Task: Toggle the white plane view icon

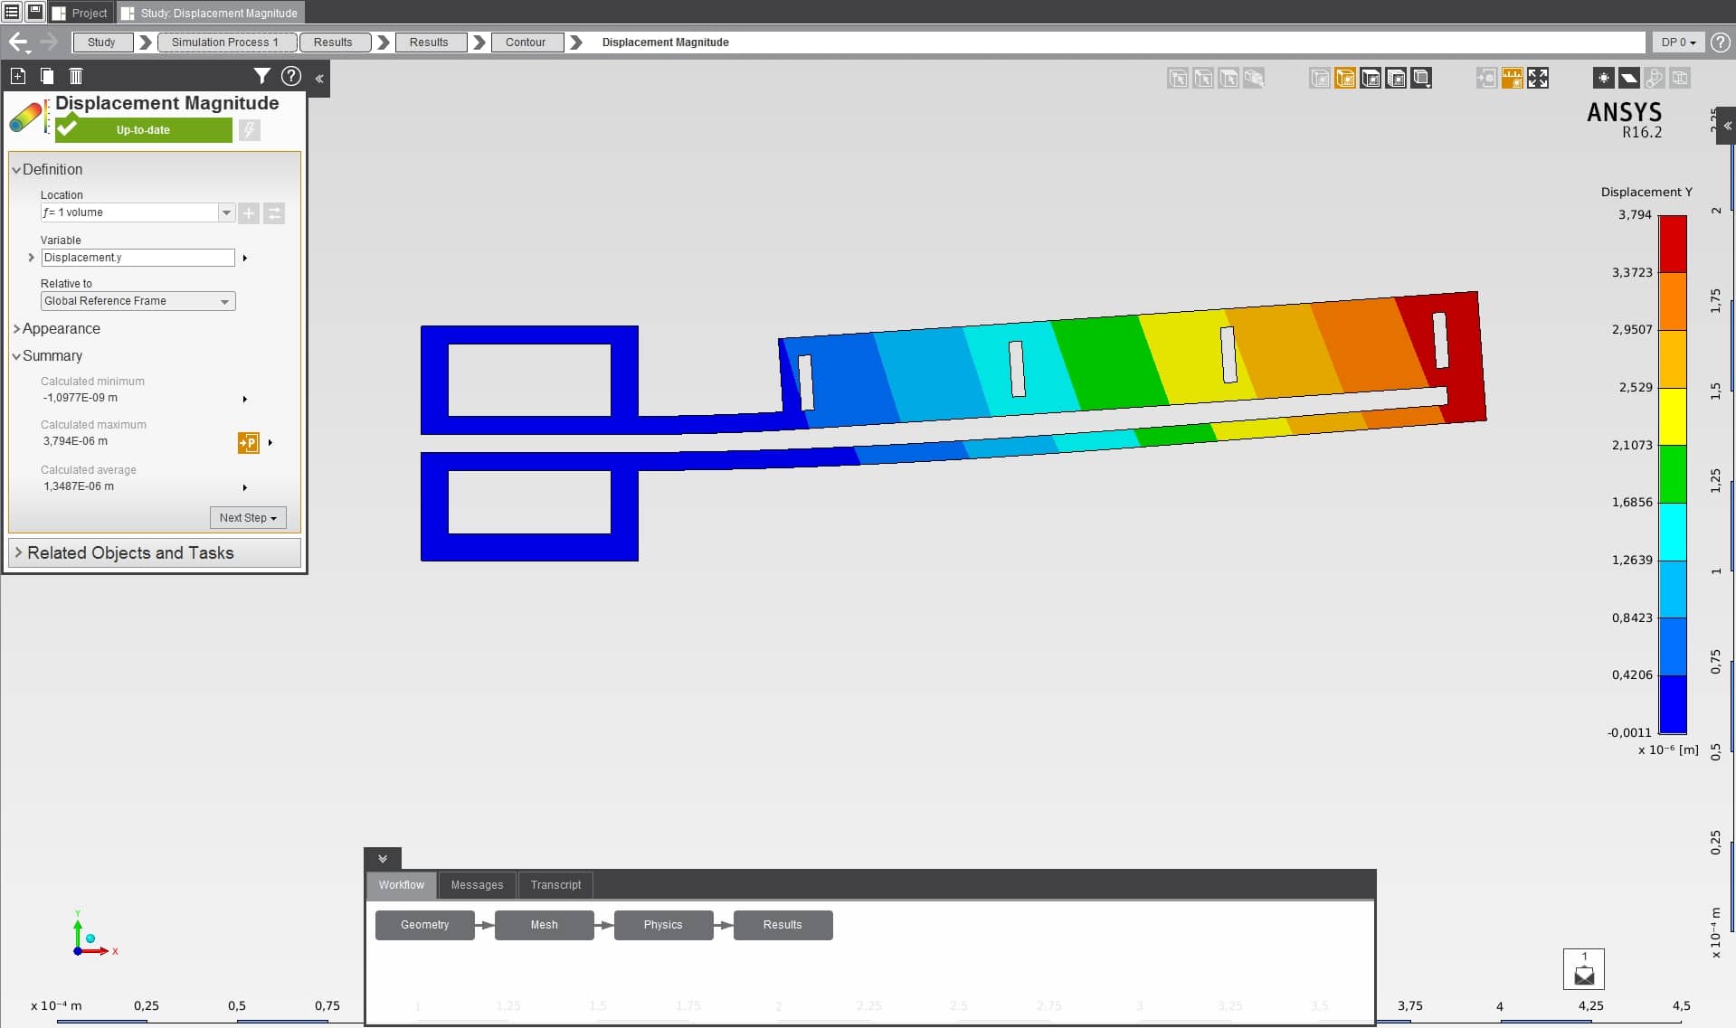Action: 1628,79
